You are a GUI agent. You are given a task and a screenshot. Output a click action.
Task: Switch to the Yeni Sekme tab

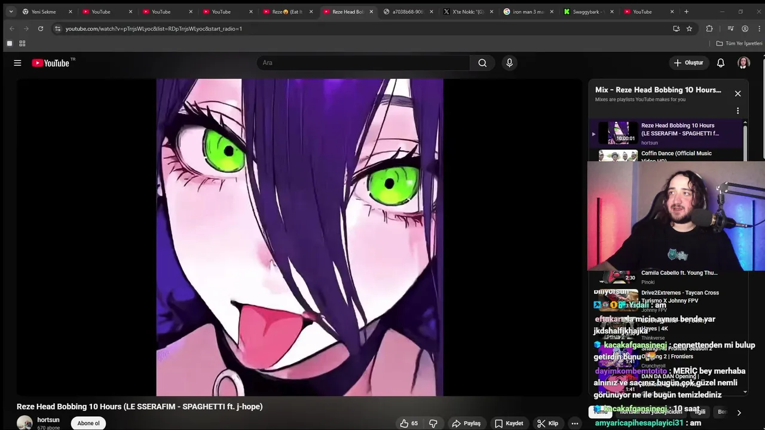(43, 11)
